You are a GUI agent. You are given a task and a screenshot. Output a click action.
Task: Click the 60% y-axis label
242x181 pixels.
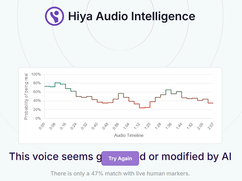click(x=37, y=92)
